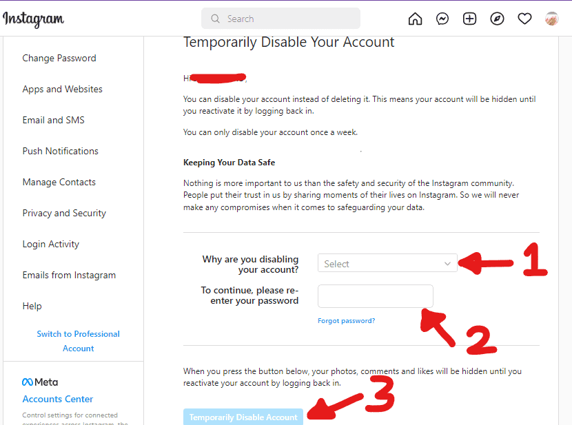Select Apps and Websites menu item
Viewport: 572px width, 425px height.
[x=63, y=90]
